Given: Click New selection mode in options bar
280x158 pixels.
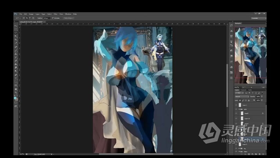Looking at the screenshot, I should point(24,18).
